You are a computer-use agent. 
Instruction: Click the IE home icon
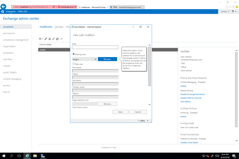227,7
